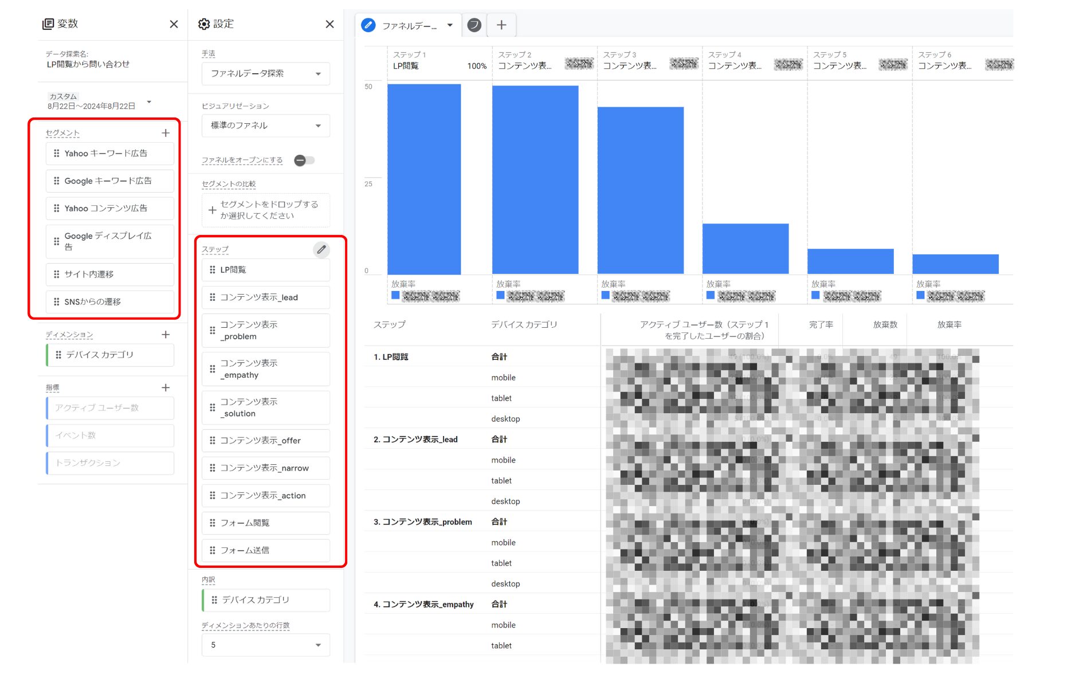Grab handle of Yahoo コンテンツ広告 segment
Viewport: 1075px width, 690px height.
pyautogui.click(x=56, y=209)
